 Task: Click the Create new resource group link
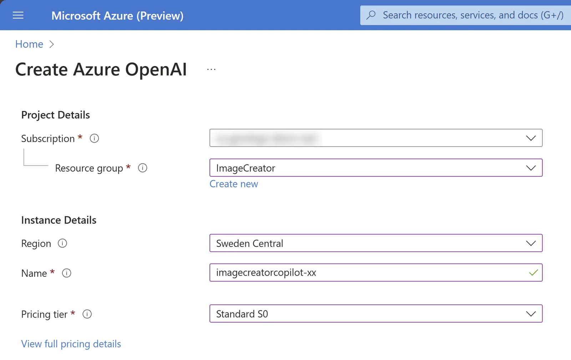pyautogui.click(x=234, y=184)
